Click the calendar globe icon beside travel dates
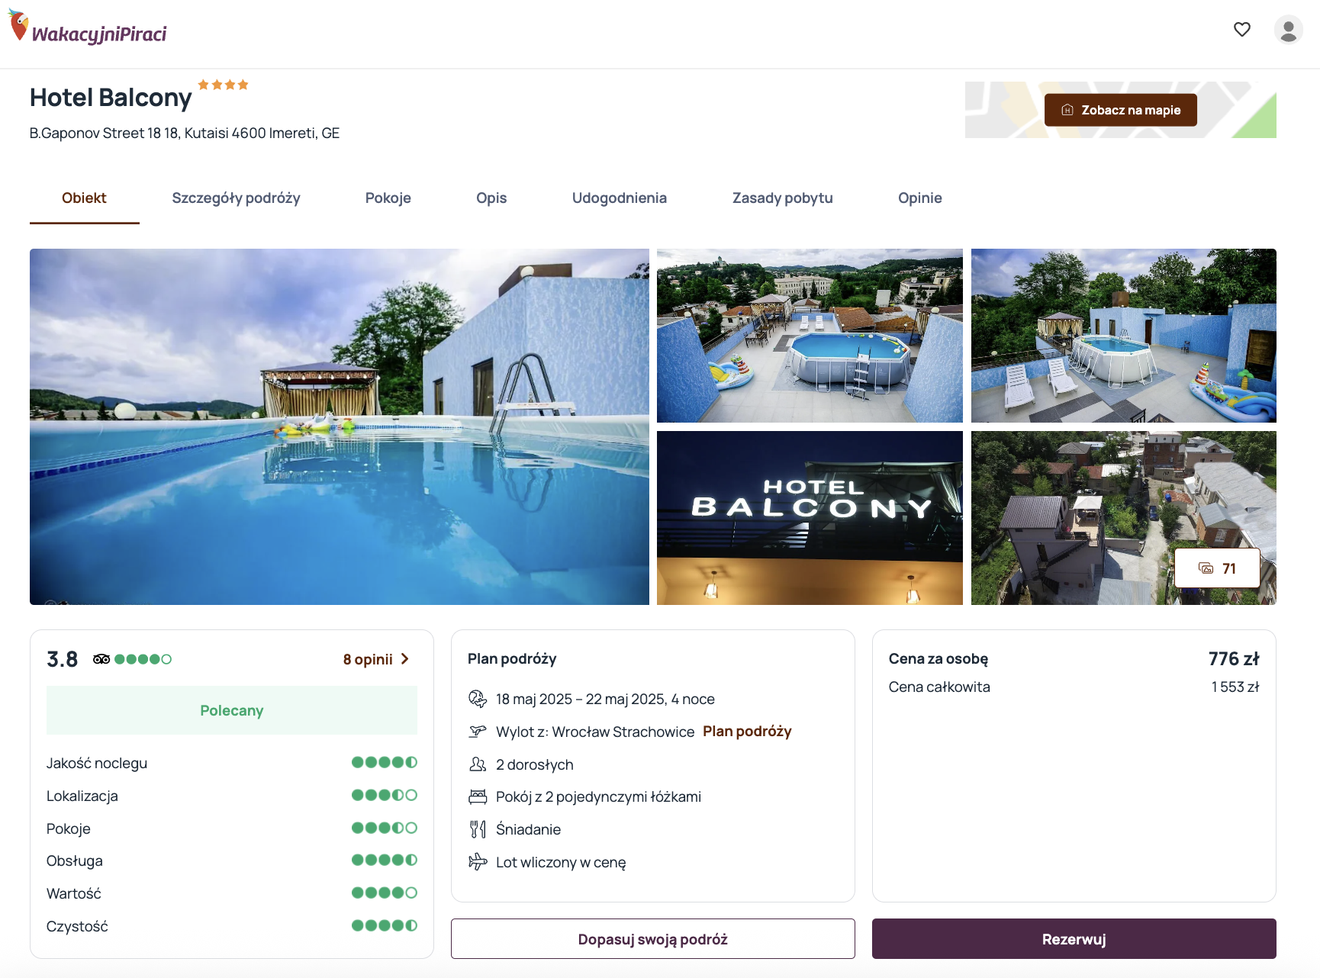This screenshot has height=978, width=1320. (x=478, y=699)
